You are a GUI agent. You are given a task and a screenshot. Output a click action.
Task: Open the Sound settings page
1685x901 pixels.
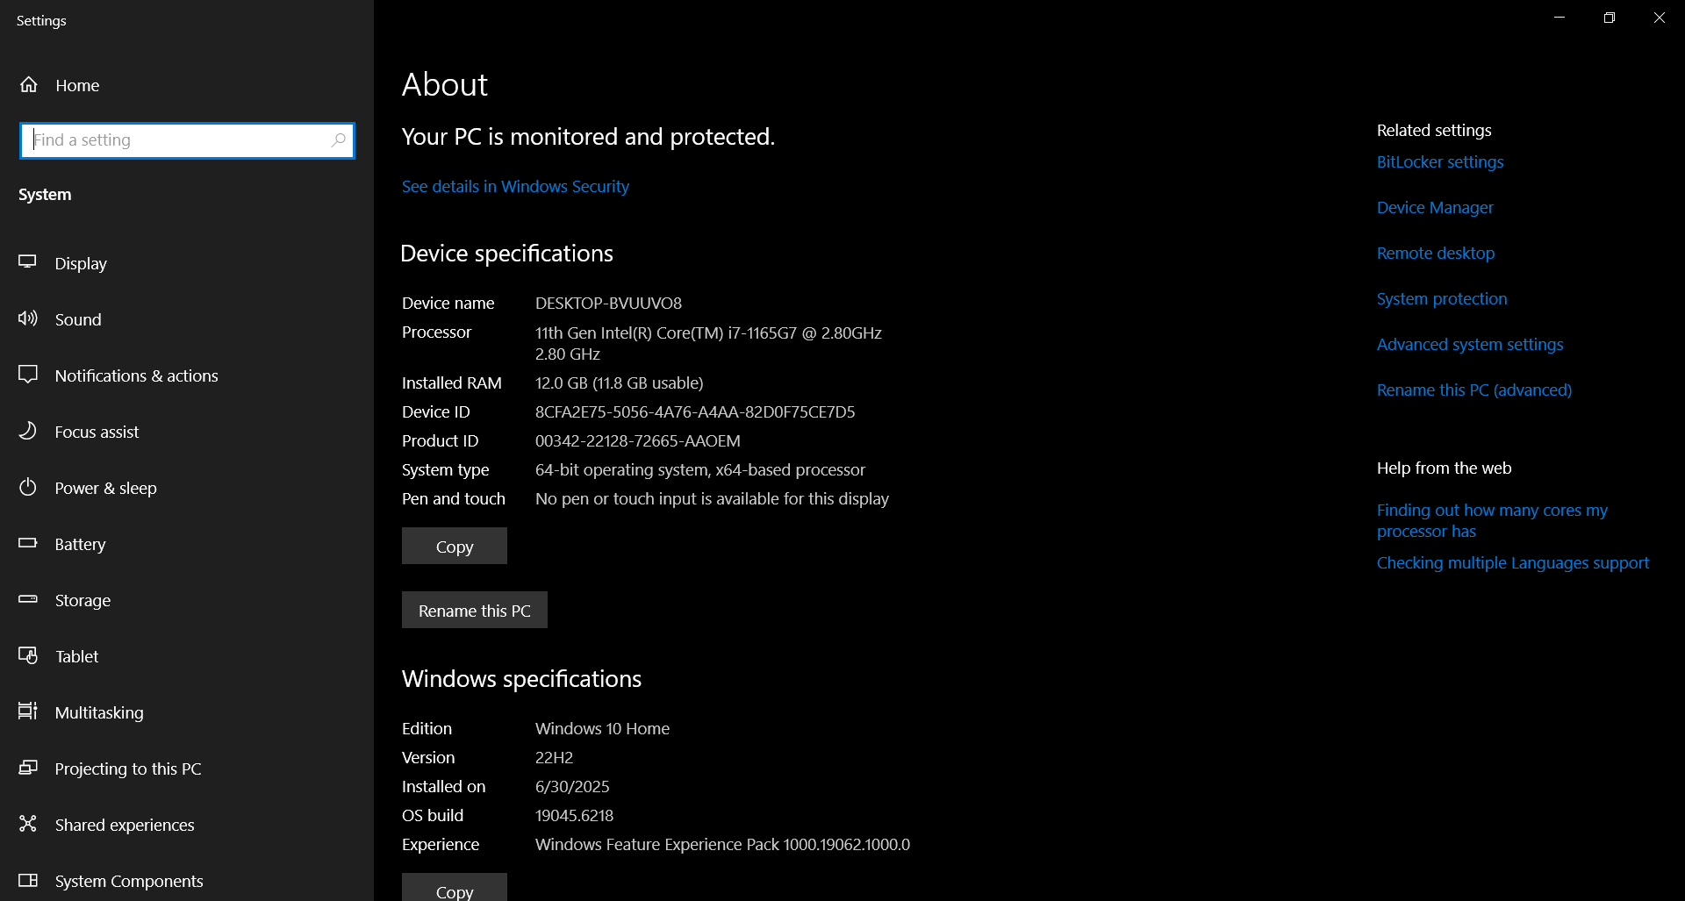pos(187,319)
